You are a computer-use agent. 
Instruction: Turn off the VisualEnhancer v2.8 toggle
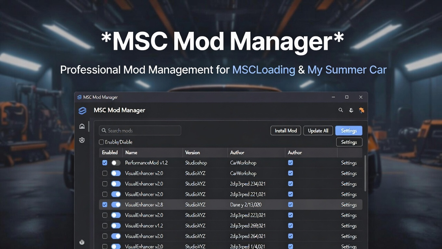(116, 205)
